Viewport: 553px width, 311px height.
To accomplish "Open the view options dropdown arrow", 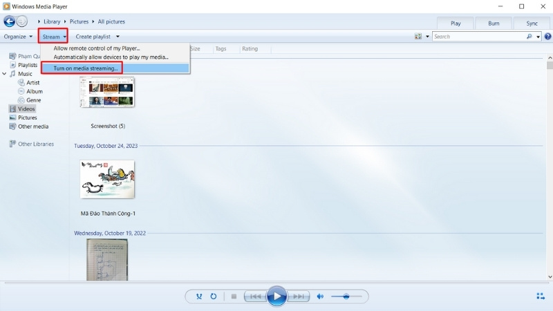I will point(427,37).
